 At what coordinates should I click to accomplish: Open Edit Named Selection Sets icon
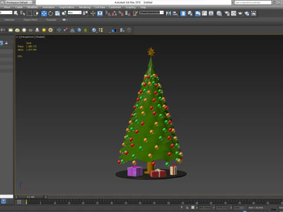pyautogui.click(x=136, y=13)
